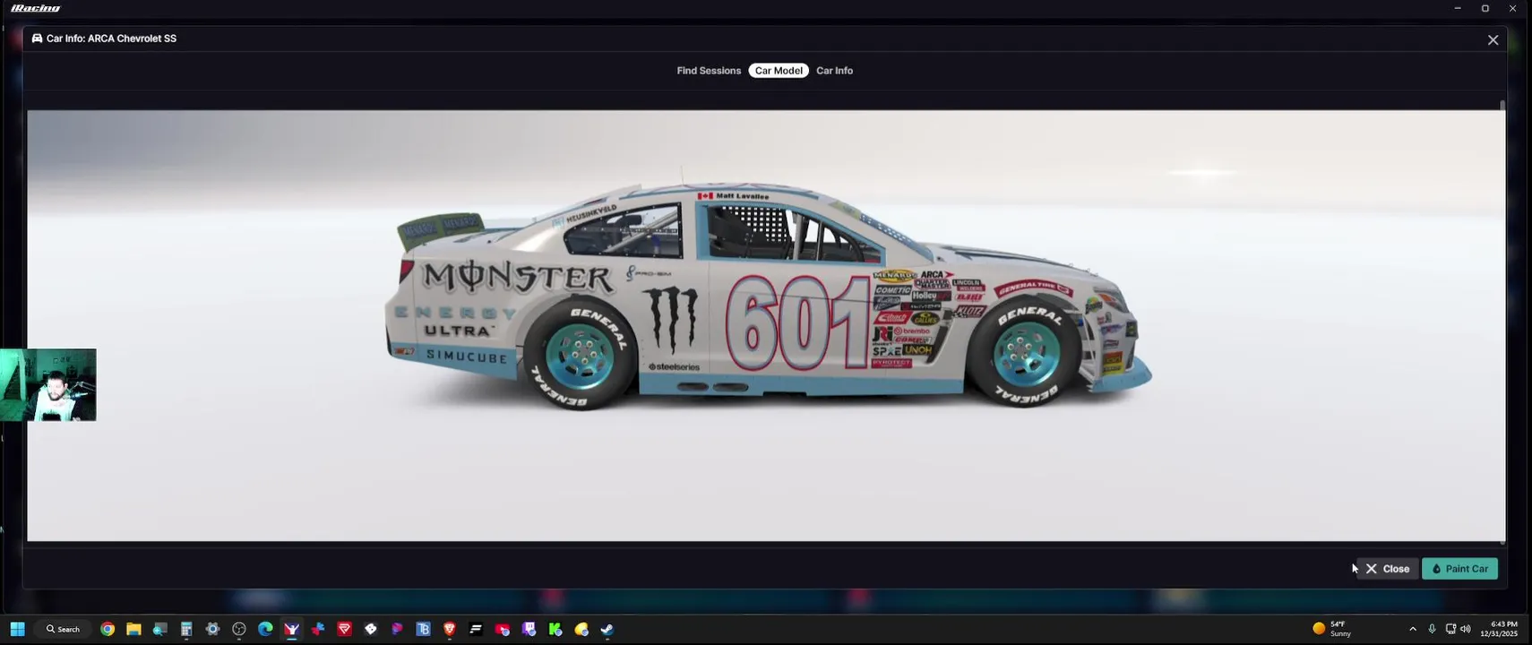Open the volume speaker tray icon
This screenshot has height=645, width=1532.
pyautogui.click(x=1466, y=629)
